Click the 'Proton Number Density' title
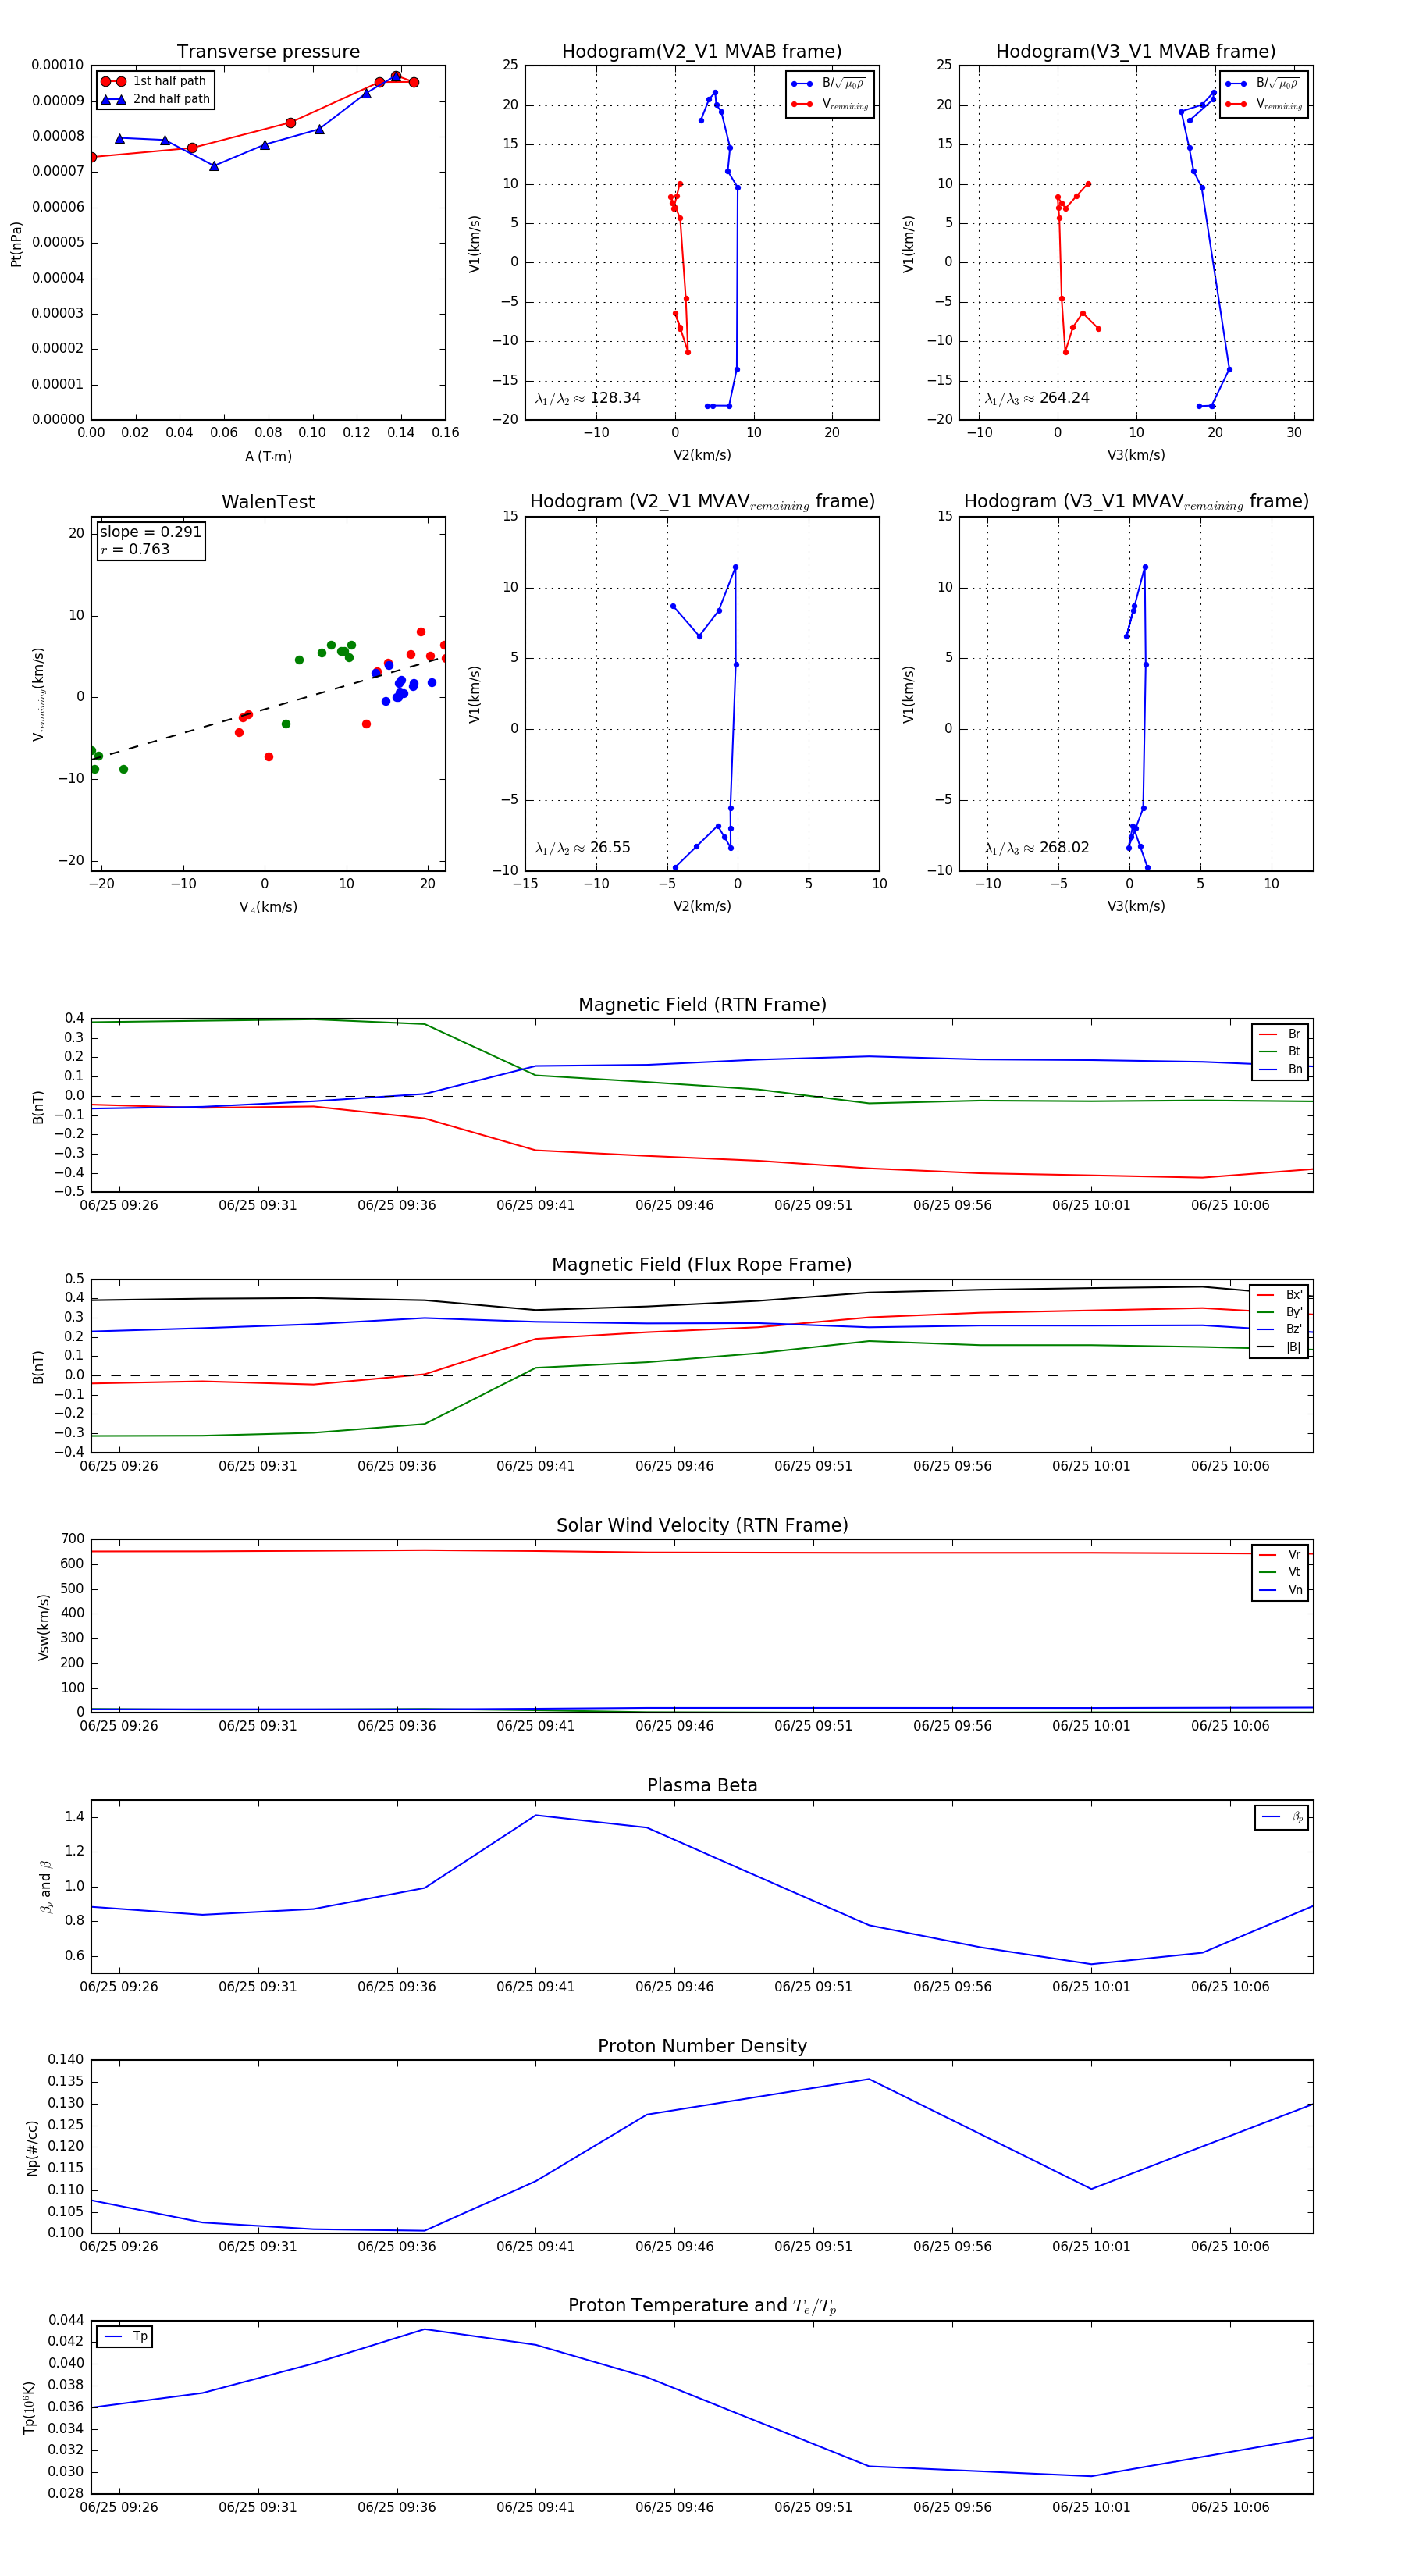 tap(702, 2046)
